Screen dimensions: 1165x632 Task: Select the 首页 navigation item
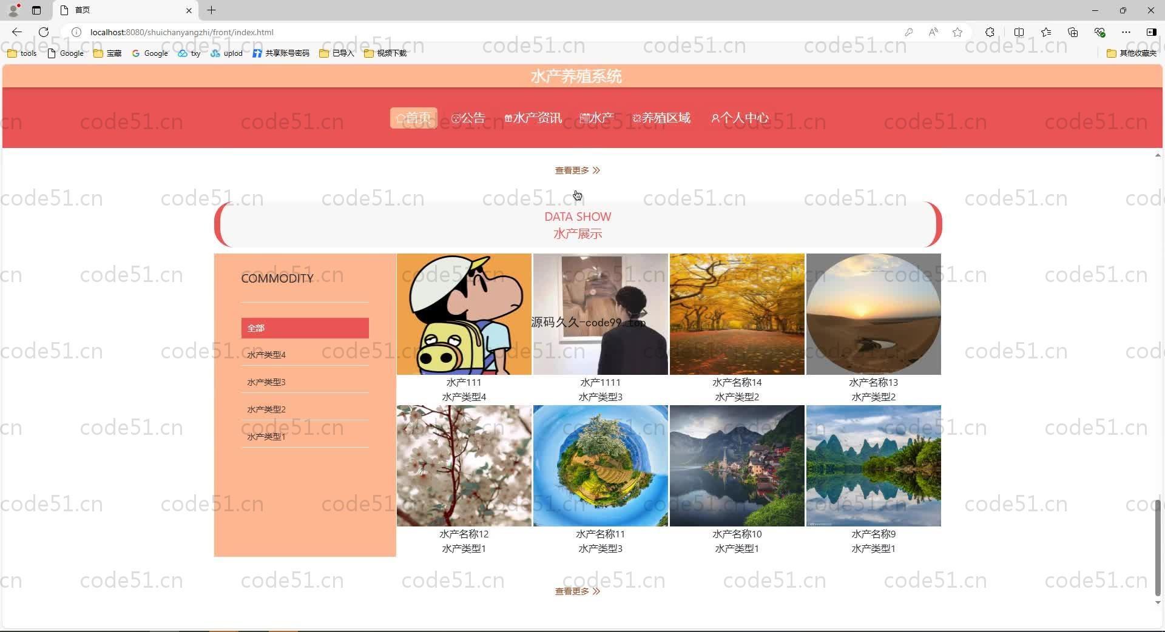(x=413, y=118)
